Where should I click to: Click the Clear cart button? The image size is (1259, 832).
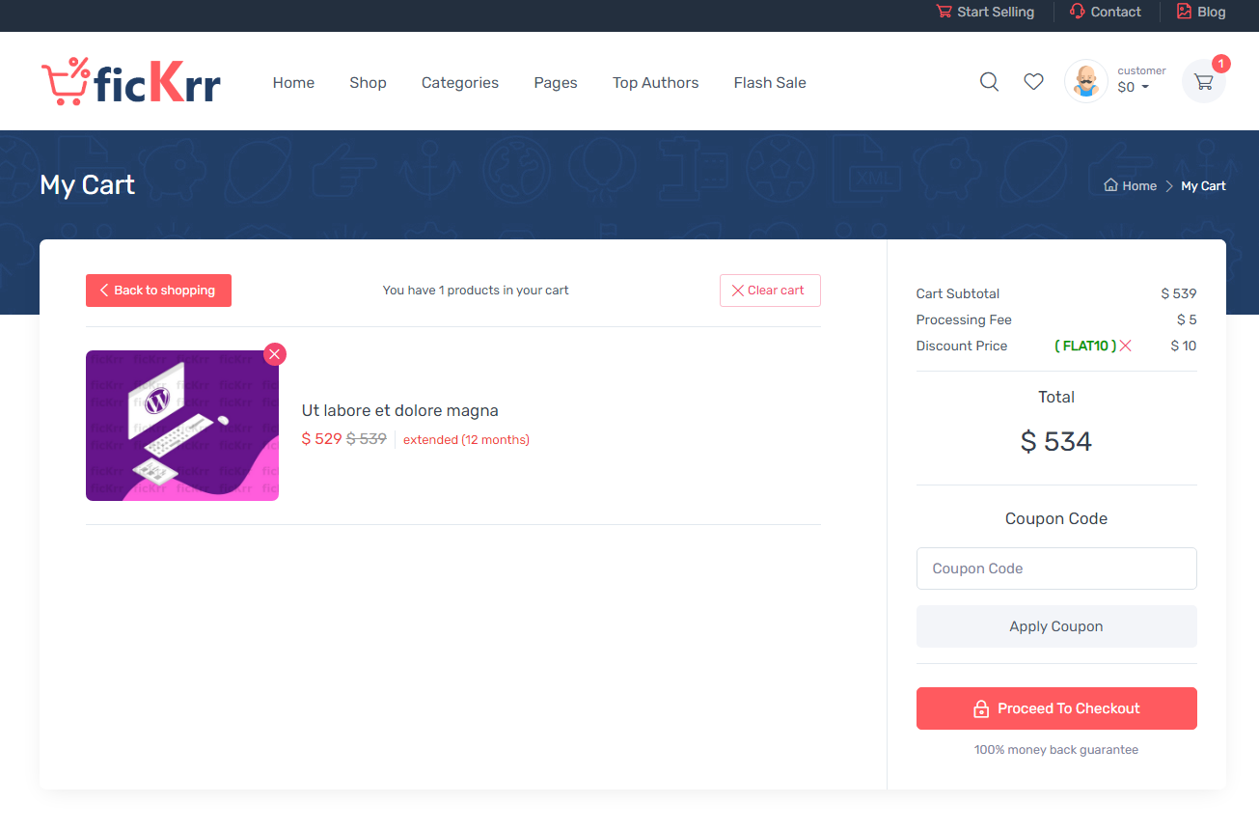(770, 291)
